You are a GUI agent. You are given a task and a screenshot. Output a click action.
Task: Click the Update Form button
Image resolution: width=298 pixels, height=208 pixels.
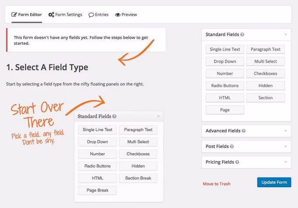click(x=274, y=182)
